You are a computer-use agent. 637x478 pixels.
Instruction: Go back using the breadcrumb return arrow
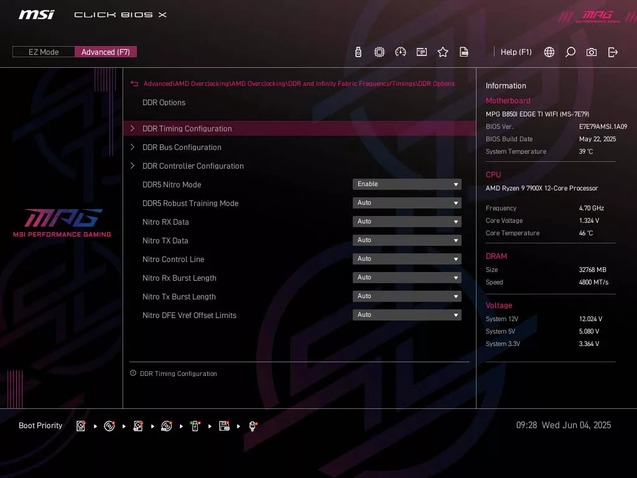pyautogui.click(x=134, y=84)
